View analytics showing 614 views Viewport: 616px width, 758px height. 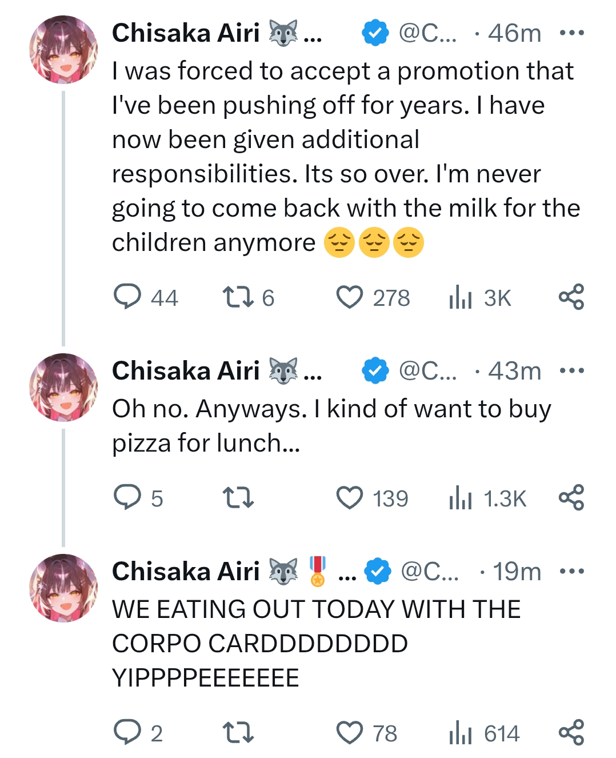coord(461,732)
